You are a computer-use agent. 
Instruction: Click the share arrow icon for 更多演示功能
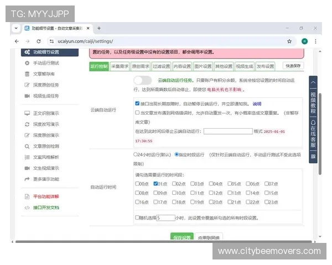click(27, 179)
